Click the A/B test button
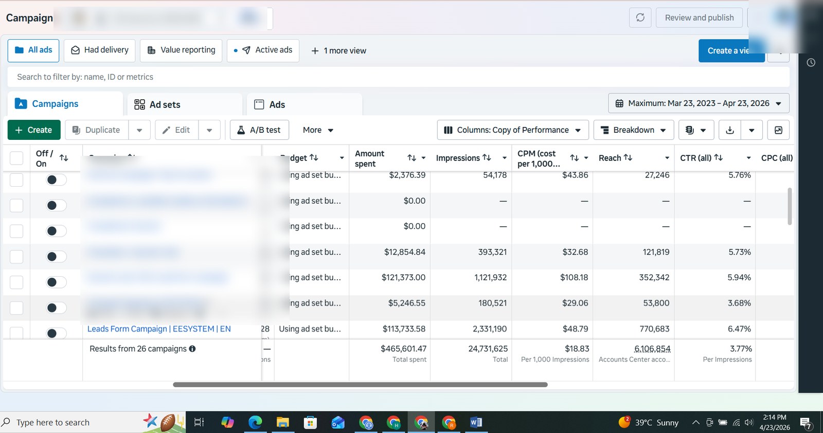The height and width of the screenshot is (433, 823). pos(259,130)
